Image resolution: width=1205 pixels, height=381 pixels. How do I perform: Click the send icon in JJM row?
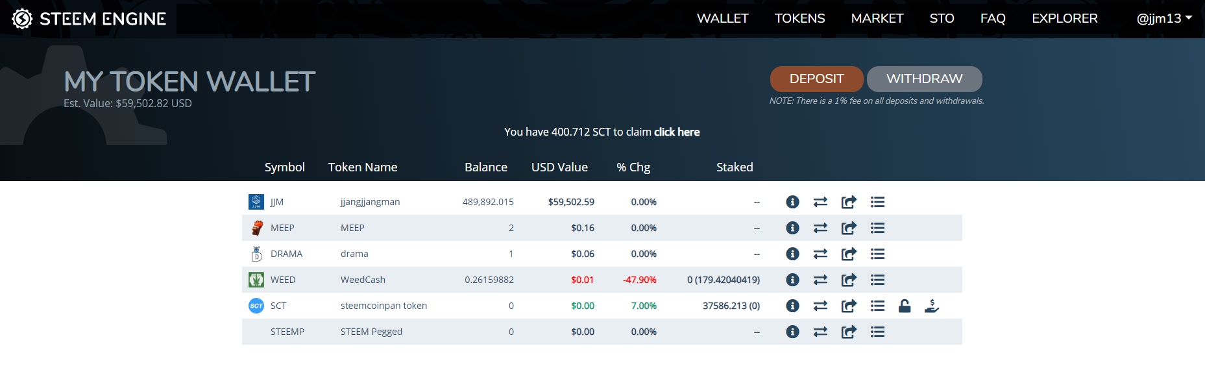[849, 202]
